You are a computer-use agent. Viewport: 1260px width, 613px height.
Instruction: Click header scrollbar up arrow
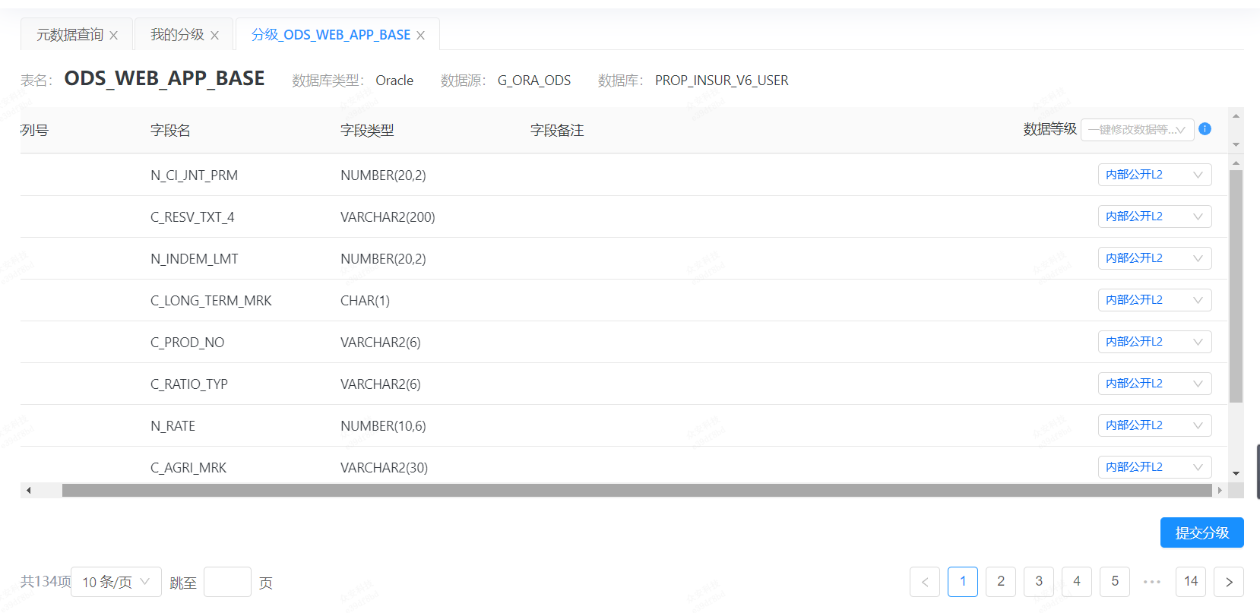tap(1236, 116)
